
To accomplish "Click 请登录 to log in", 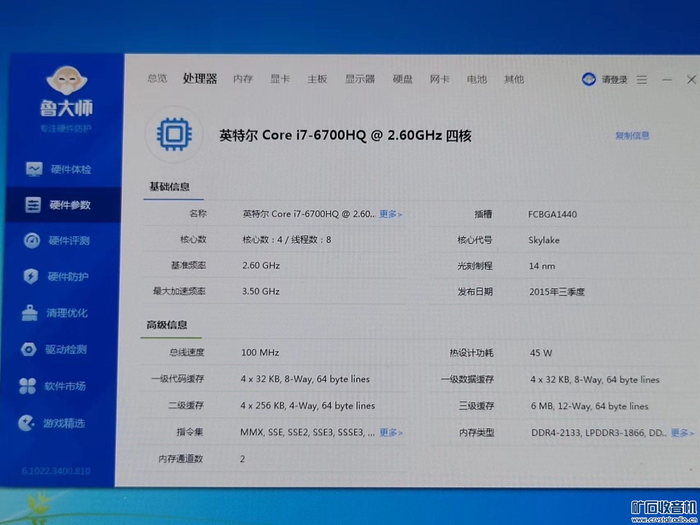I will click(x=615, y=80).
